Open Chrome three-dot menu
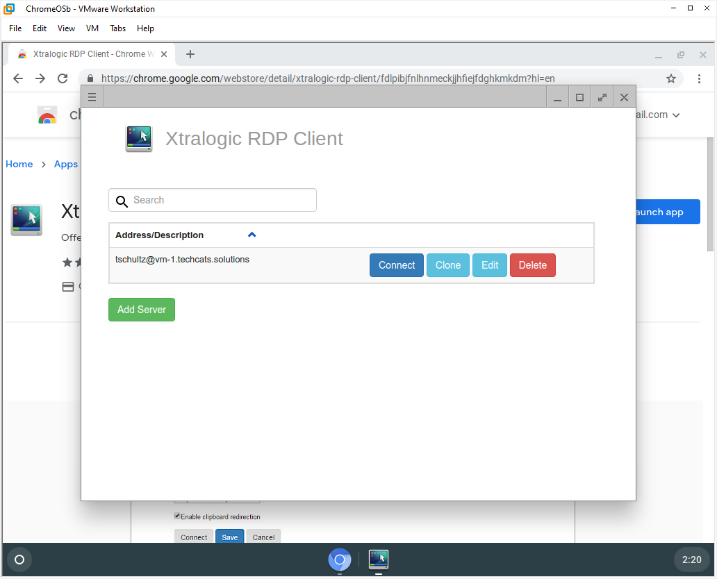Image resolution: width=717 pixels, height=579 pixels. pos(699,78)
